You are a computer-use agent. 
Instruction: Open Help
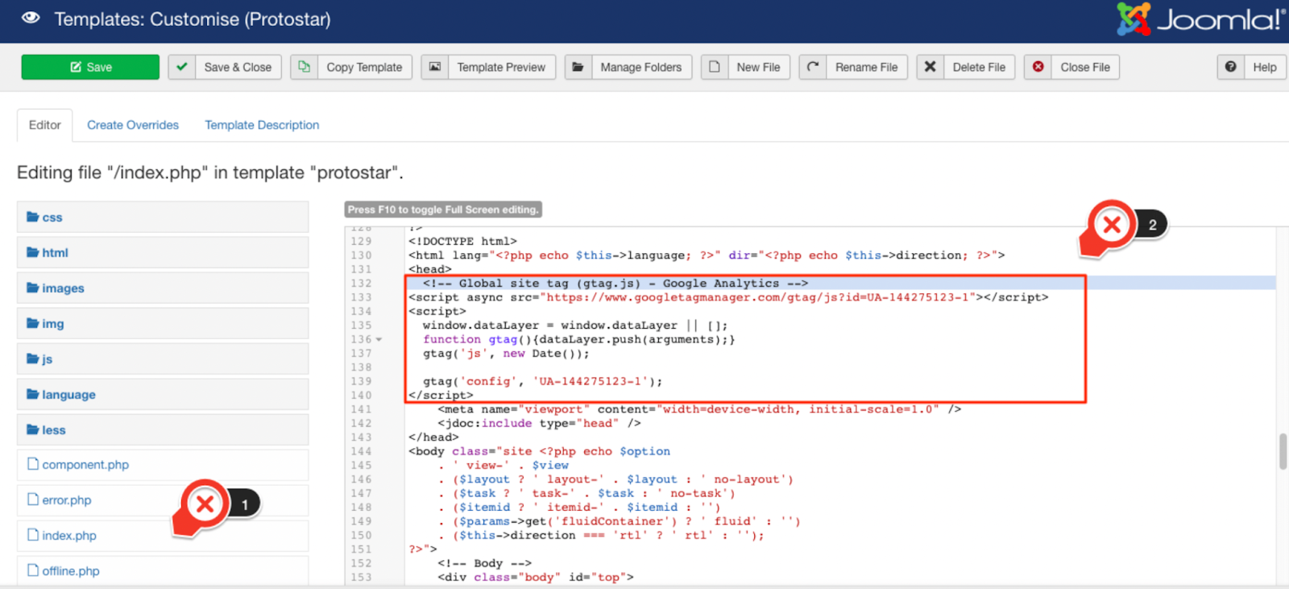(1264, 67)
